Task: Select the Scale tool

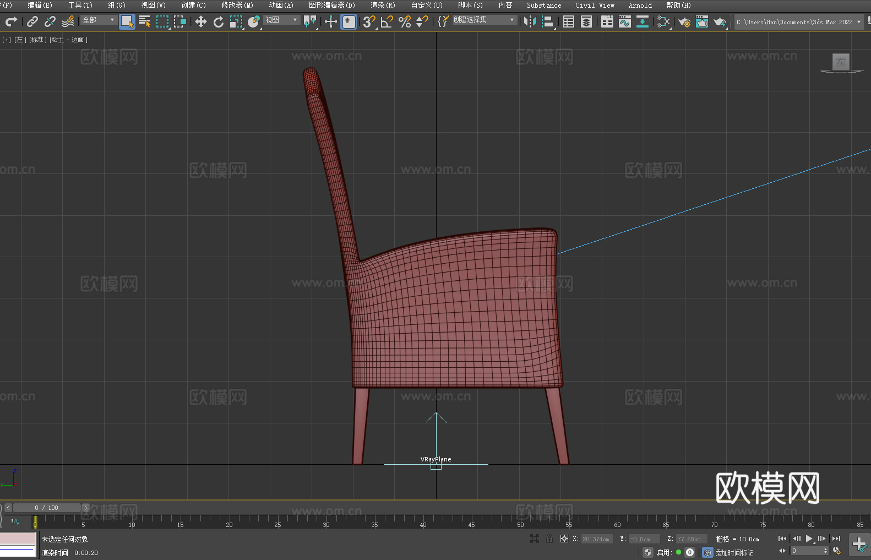Action: 236,21
